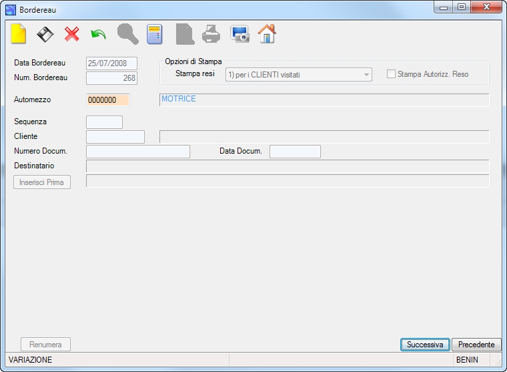Click the Renumera button

(x=45, y=345)
